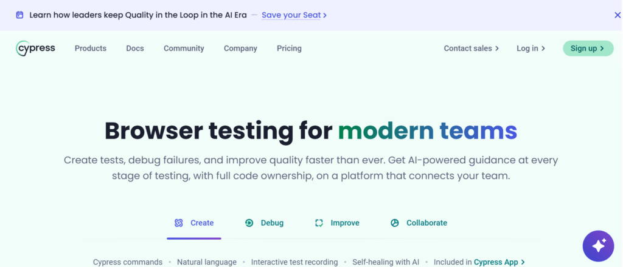Click the Improve tab icon
The height and width of the screenshot is (267, 623).
319,223
